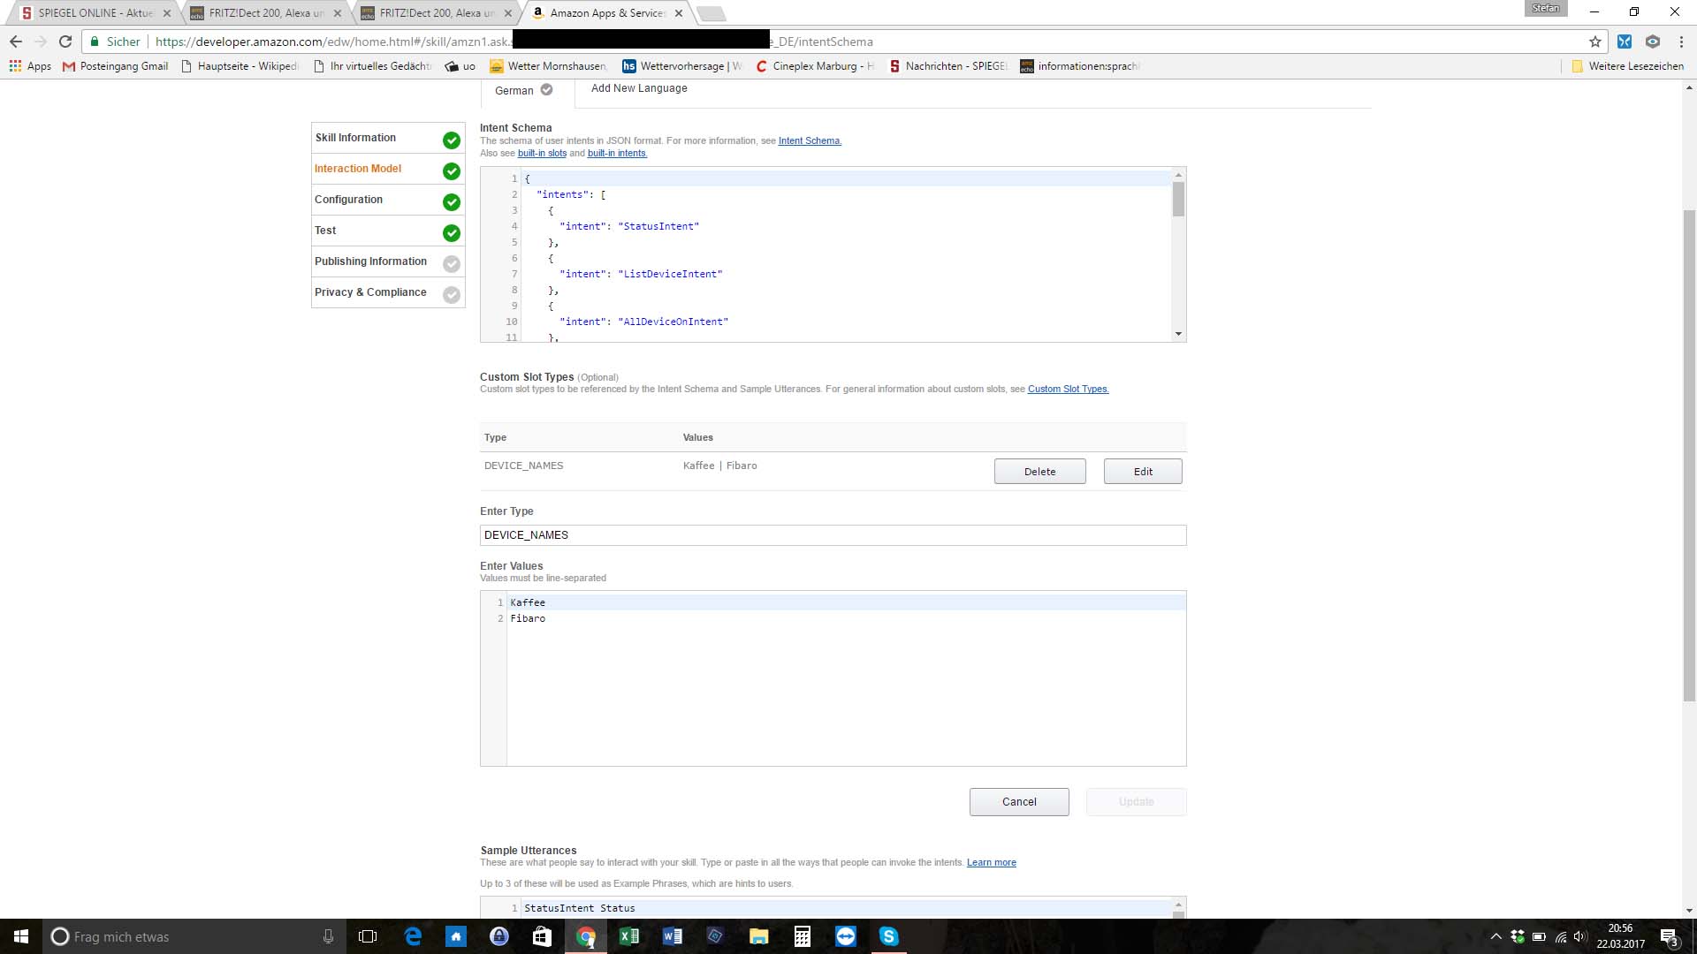1697x954 pixels.
Task: Close the SPIEGEL ONLINE tab
Action: 167,13
